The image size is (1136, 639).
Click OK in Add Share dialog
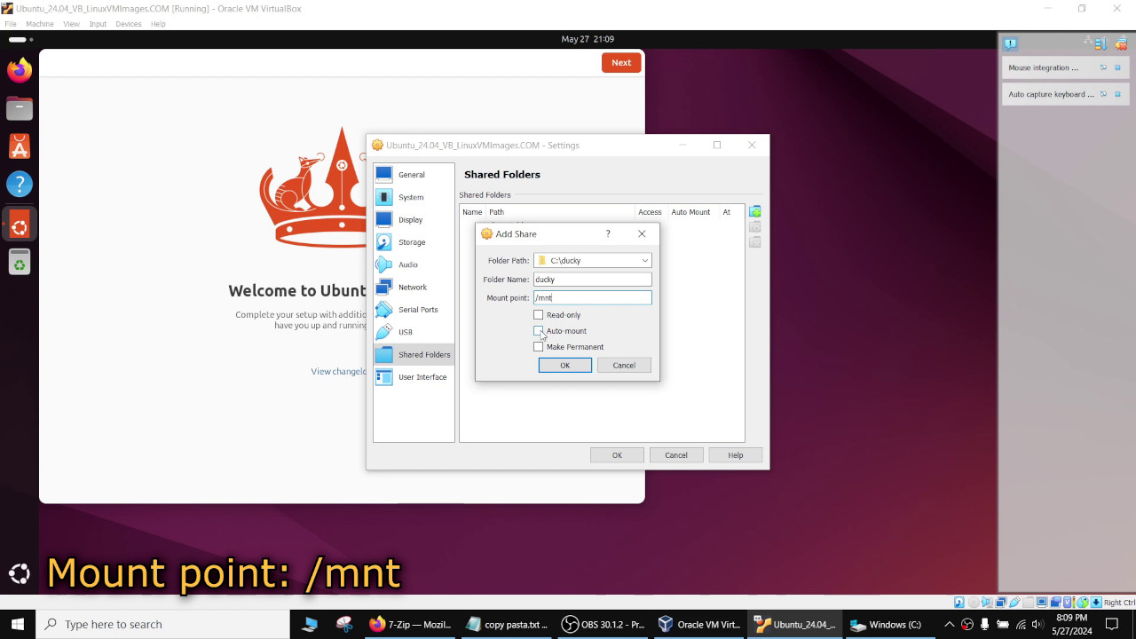565,366
